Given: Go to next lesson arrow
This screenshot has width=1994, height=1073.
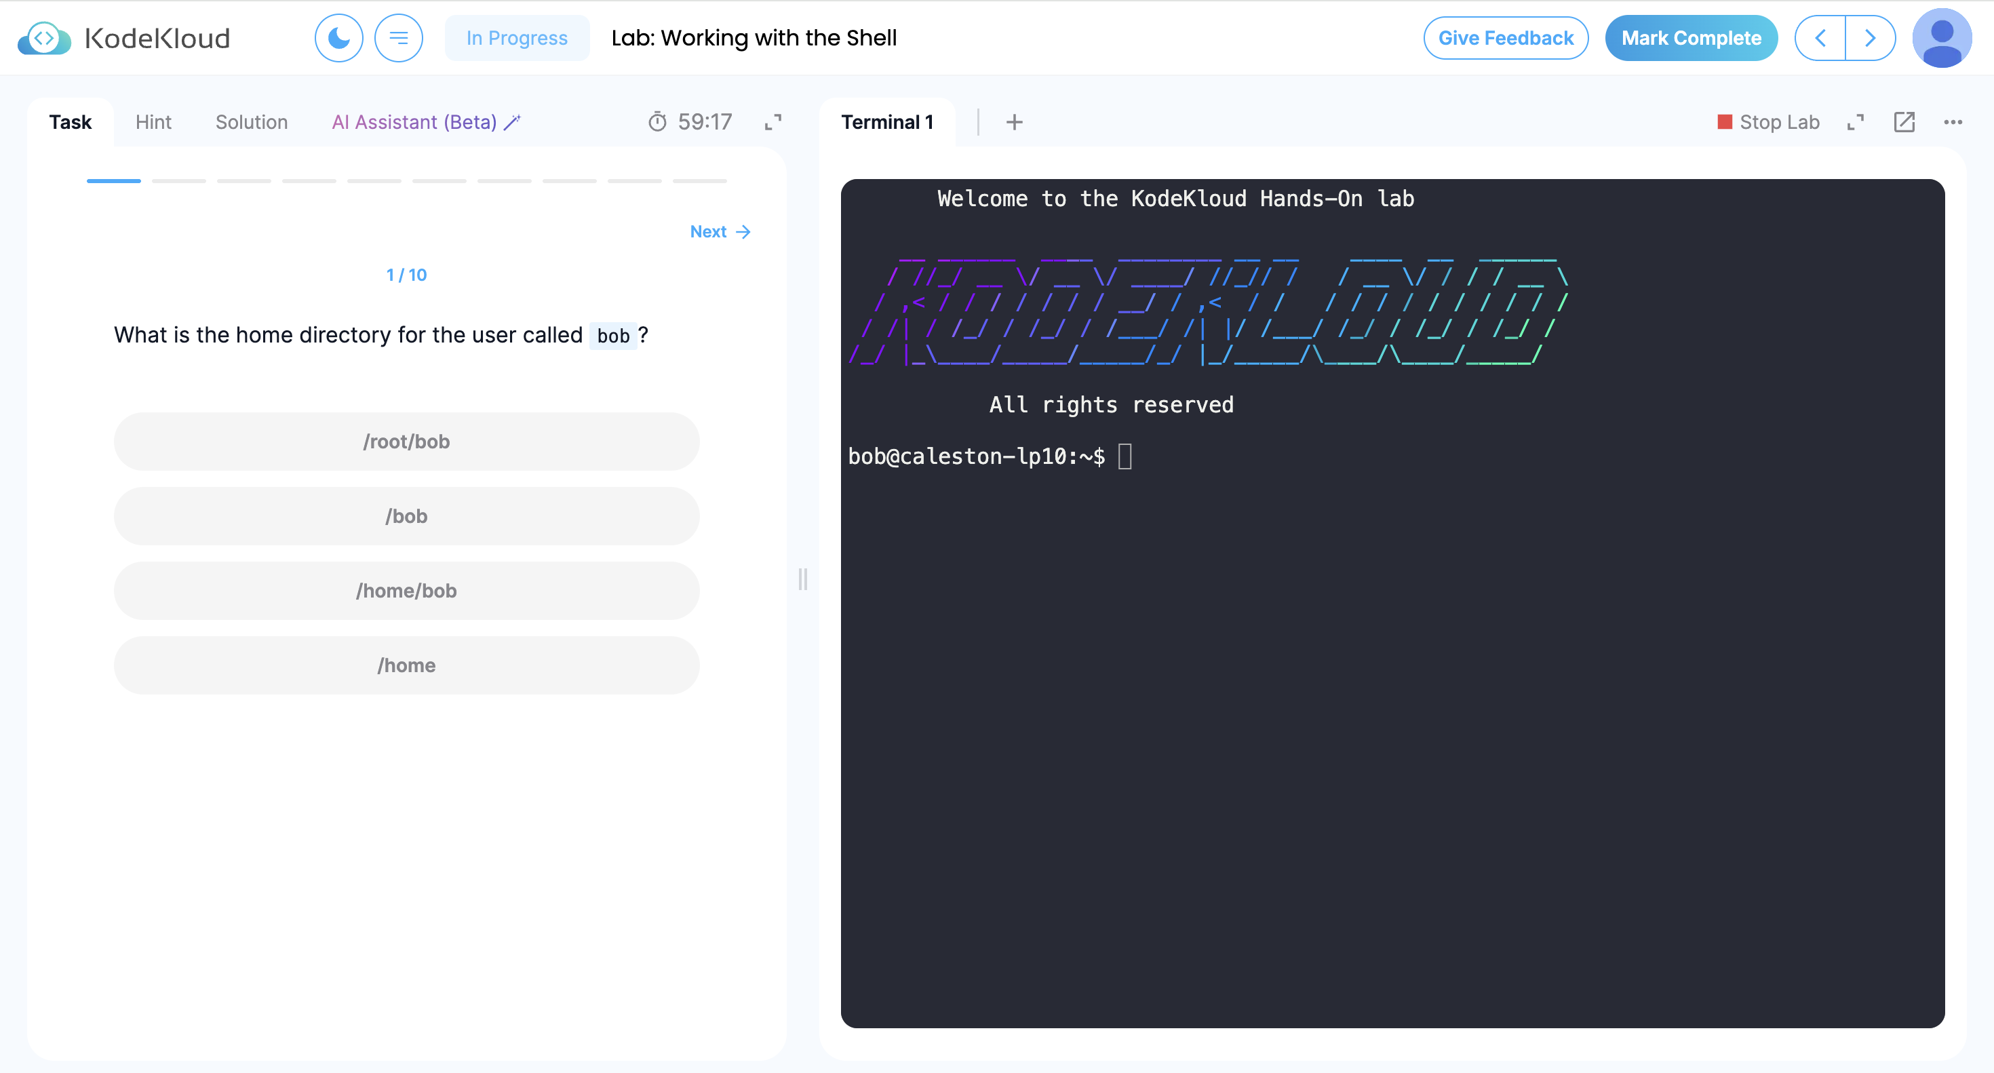Looking at the screenshot, I should pos(1870,38).
